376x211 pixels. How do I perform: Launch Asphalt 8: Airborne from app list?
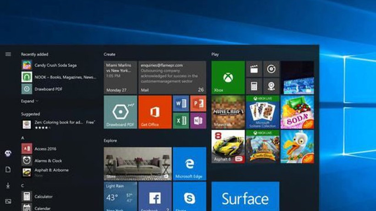45,172
